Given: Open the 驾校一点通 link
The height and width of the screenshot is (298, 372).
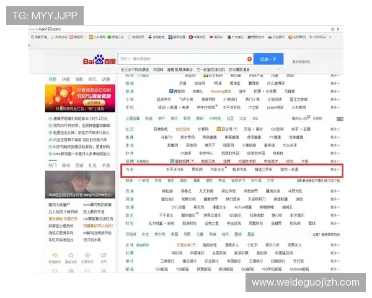Looking at the screenshot, I should [289, 169].
